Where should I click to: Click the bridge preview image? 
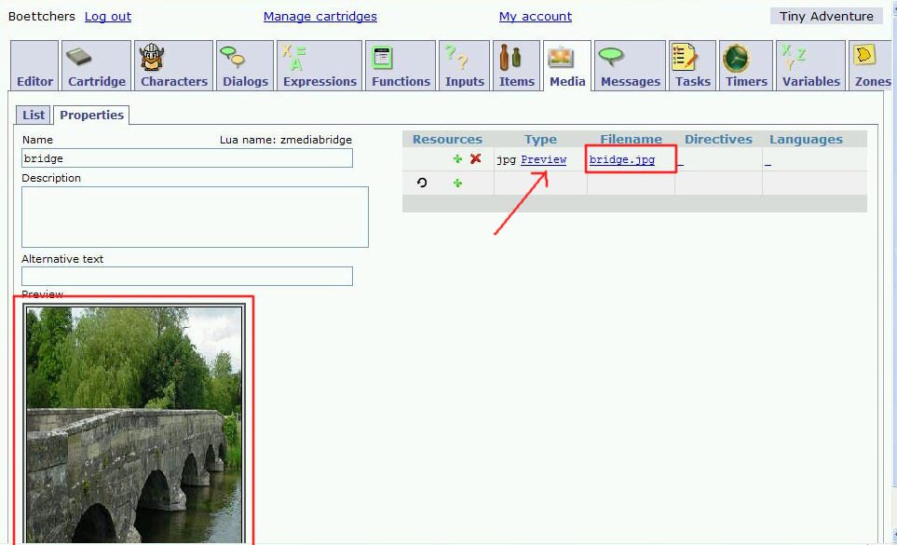134,424
